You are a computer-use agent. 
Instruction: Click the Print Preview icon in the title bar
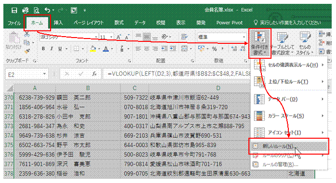37,10
